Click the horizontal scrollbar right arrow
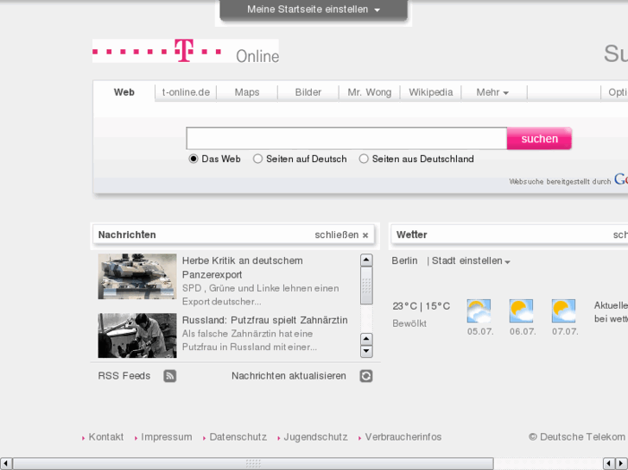The image size is (628, 470). (621, 464)
